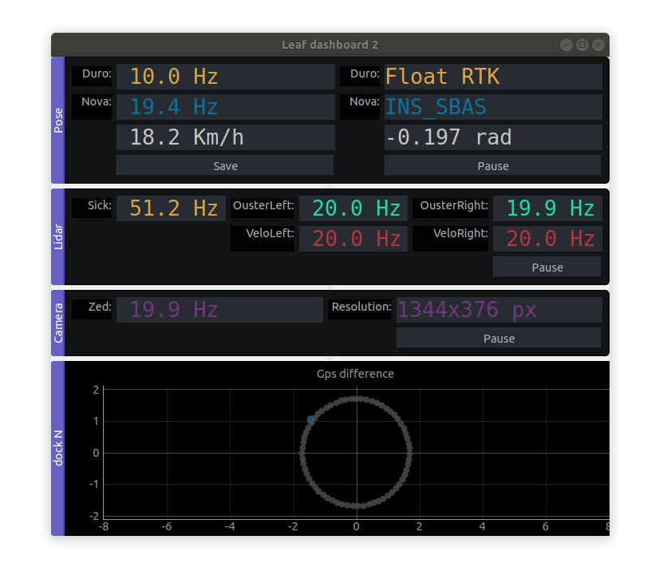Screen dimensions: 663x587
Task: Click the splitter handle below the Camera panel
Action: [x=330, y=359]
